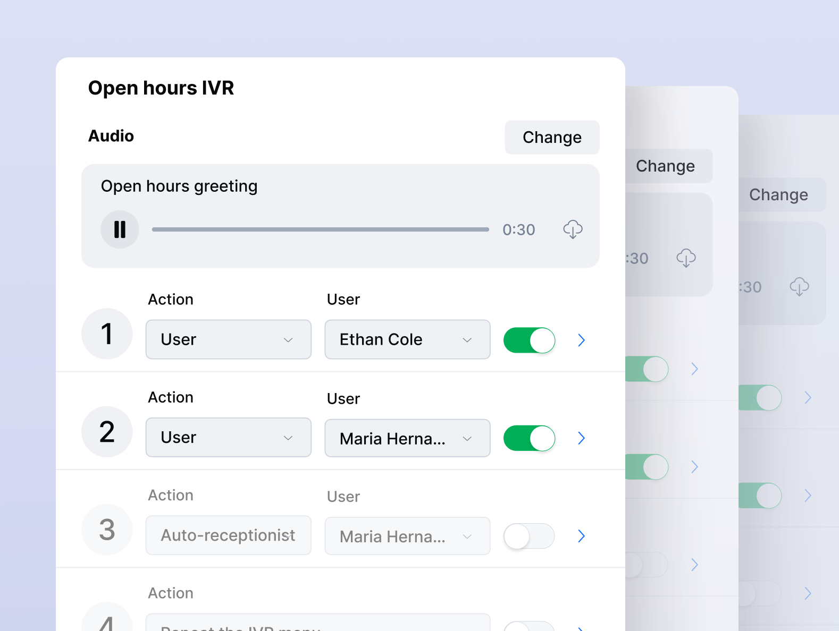The image size is (839, 631).
Task: Open row 3 Maria Herna... user dropdown
Action: (407, 536)
